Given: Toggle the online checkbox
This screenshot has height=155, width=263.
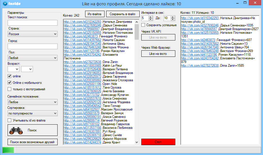Looking at the screenshot, I should (x=9, y=76).
